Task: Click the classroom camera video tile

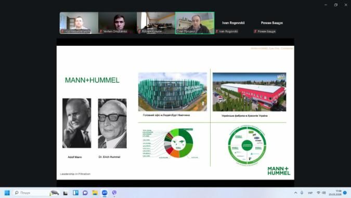Action: pos(156,23)
